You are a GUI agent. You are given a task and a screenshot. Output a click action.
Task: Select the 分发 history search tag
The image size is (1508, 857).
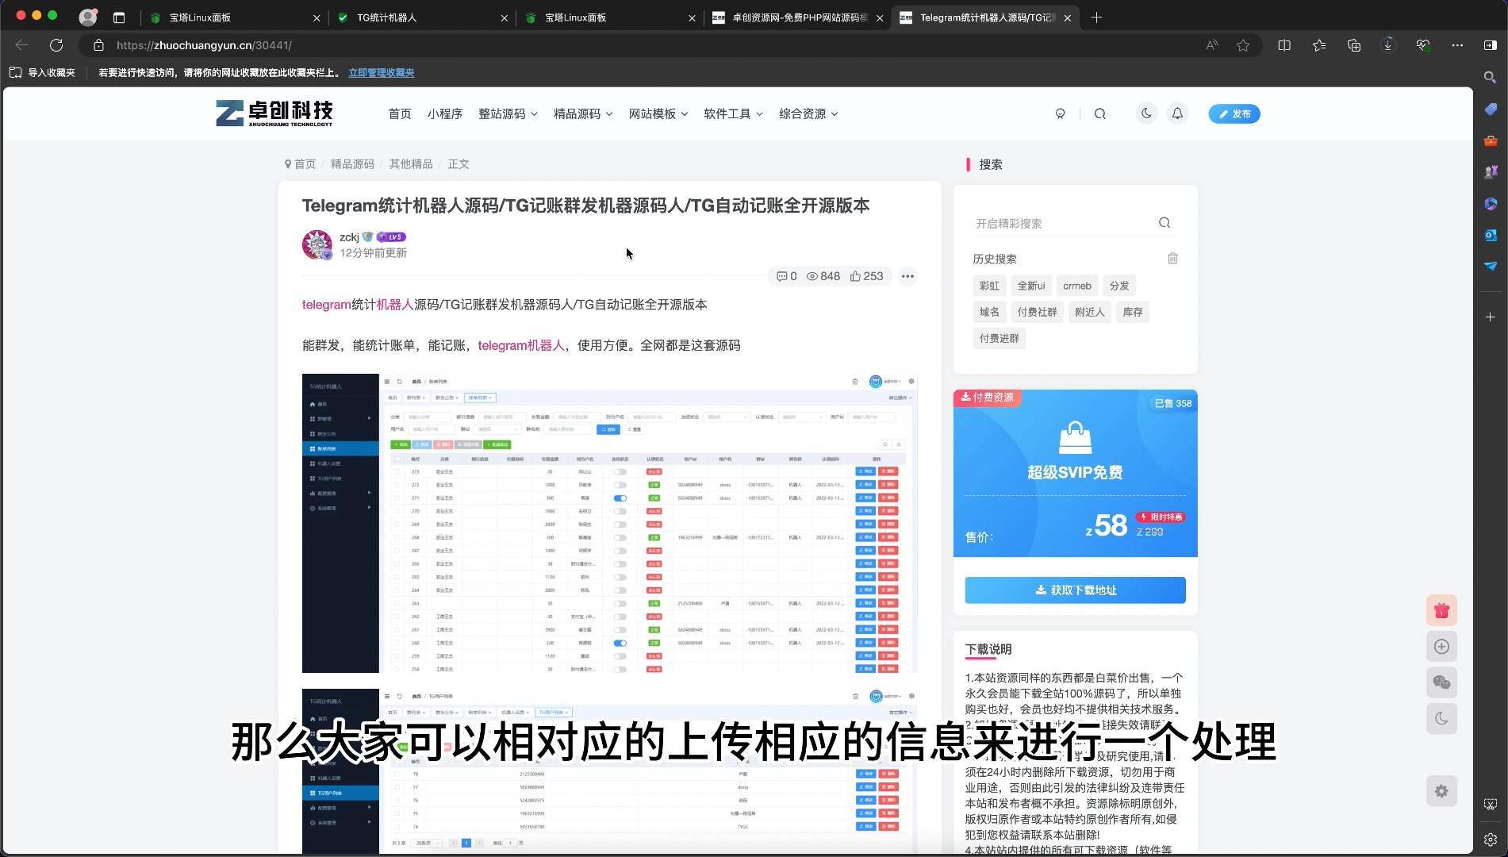pos(1119,286)
